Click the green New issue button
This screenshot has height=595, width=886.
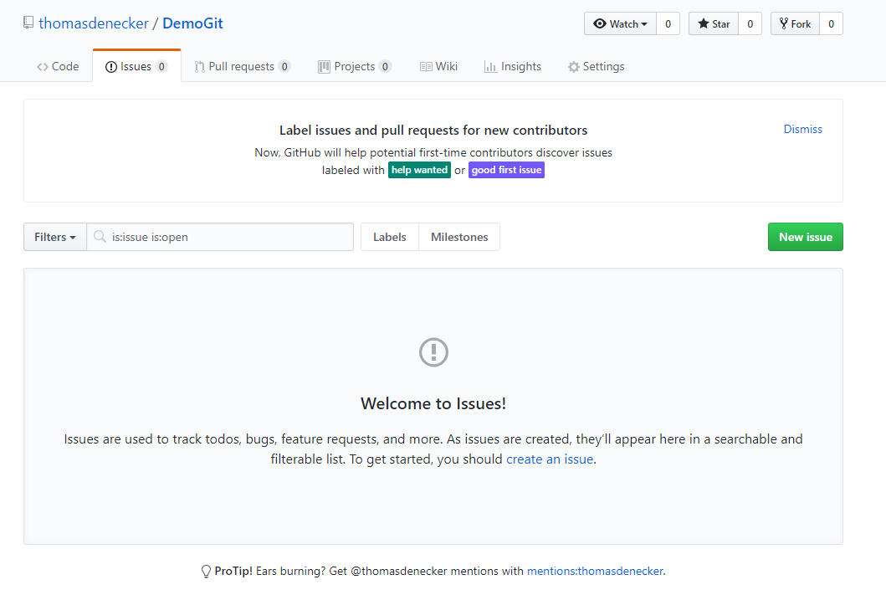805,237
